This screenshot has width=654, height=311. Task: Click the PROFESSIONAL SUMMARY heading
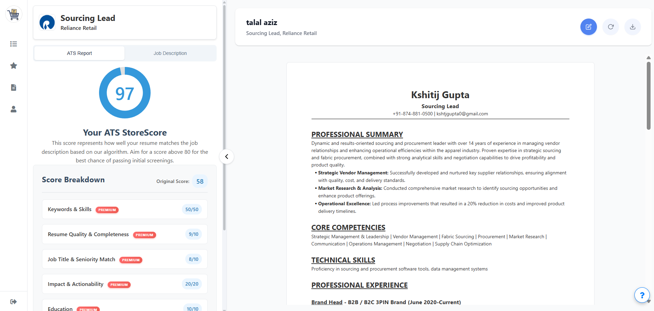[x=357, y=135]
